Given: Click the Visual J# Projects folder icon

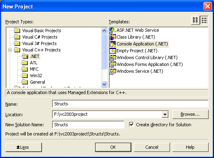Looking at the screenshot, I should [17, 43].
